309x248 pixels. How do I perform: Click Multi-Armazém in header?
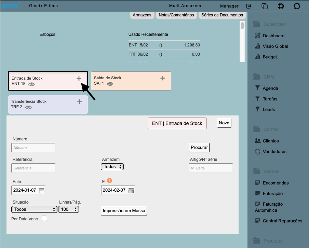(185, 6)
